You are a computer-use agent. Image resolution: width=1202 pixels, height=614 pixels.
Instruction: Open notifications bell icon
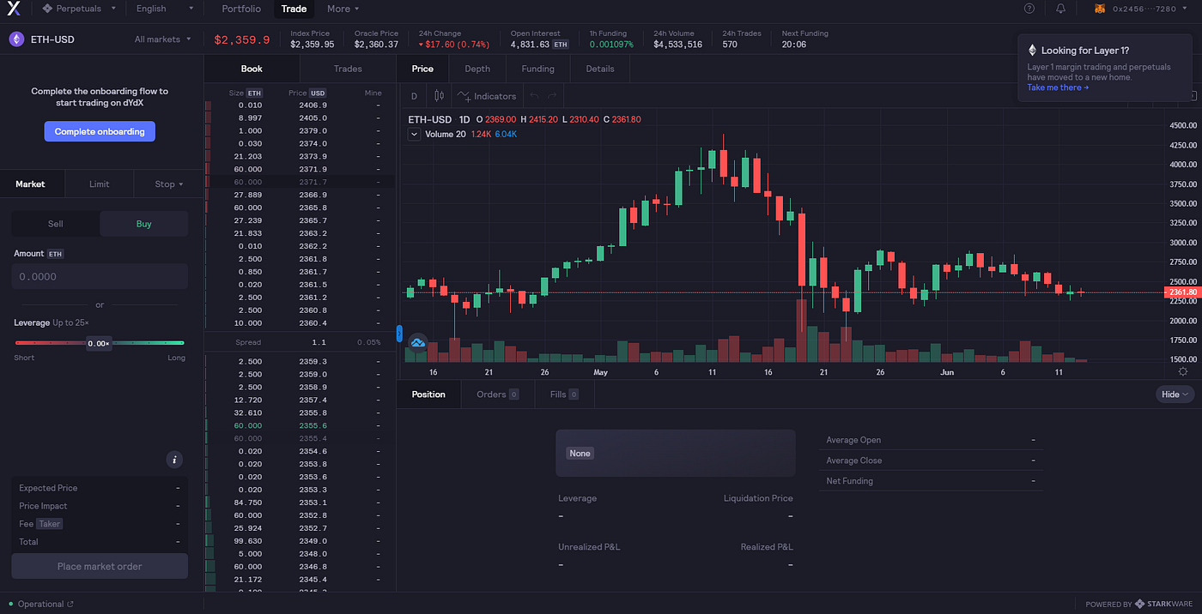click(x=1060, y=9)
